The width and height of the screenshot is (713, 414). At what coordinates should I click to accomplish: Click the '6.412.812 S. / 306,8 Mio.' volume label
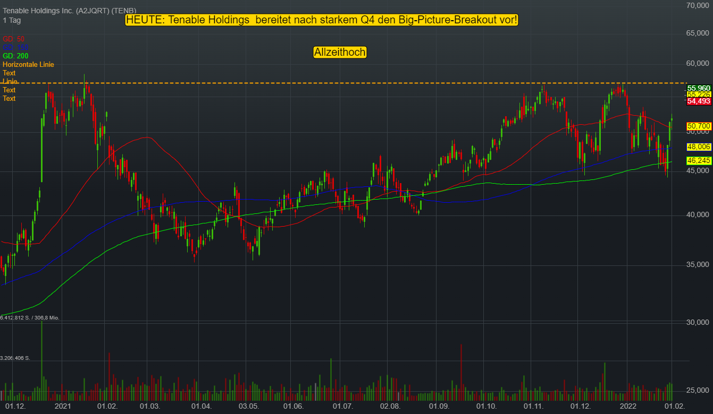pos(30,317)
